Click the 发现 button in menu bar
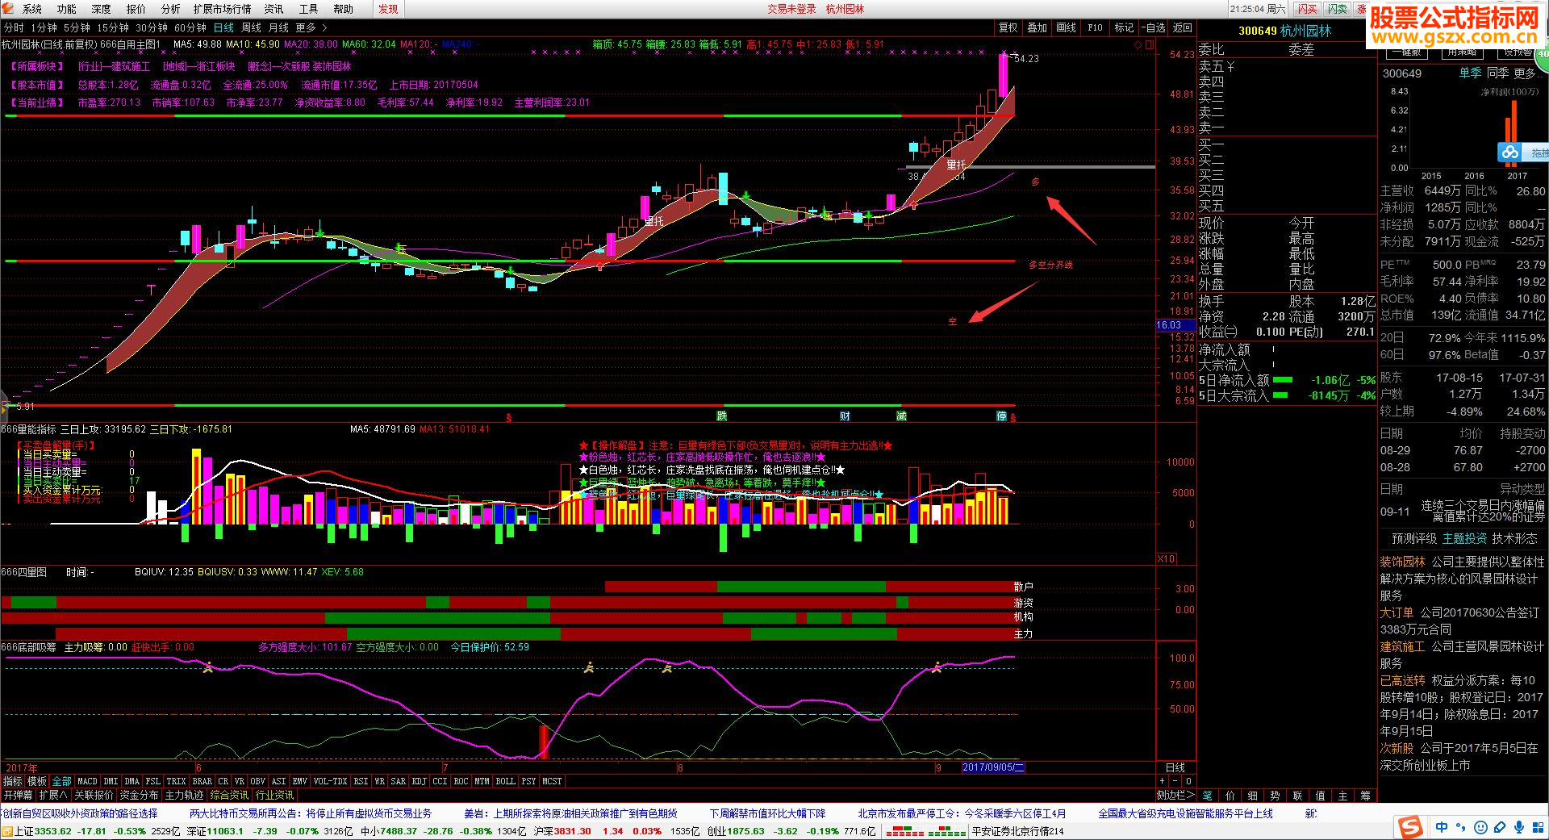This screenshot has width=1549, height=840. pyautogui.click(x=389, y=9)
